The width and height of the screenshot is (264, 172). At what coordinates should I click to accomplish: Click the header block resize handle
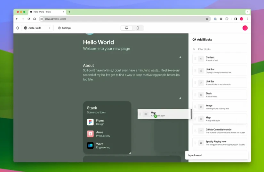coord(180,57)
